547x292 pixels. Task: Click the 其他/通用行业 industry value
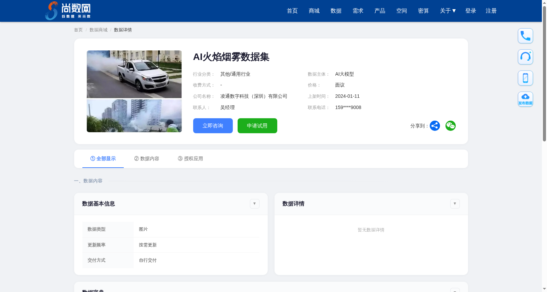click(235, 74)
